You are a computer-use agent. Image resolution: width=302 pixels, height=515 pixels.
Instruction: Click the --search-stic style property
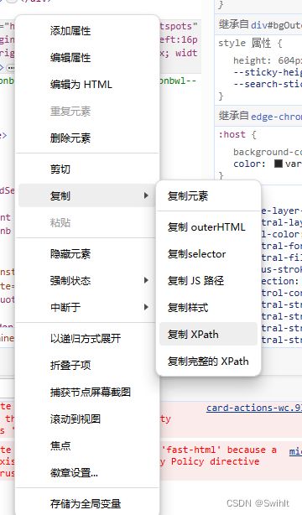point(268,84)
